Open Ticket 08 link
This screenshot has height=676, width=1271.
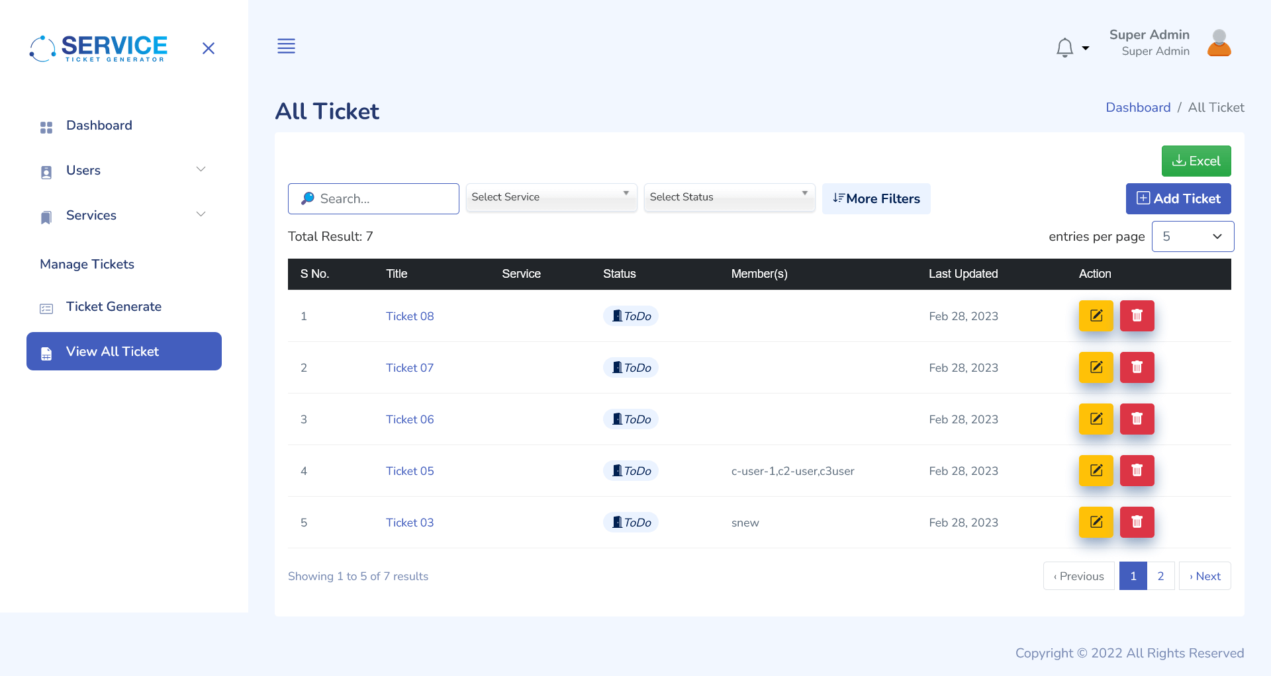(x=410, y=316)
